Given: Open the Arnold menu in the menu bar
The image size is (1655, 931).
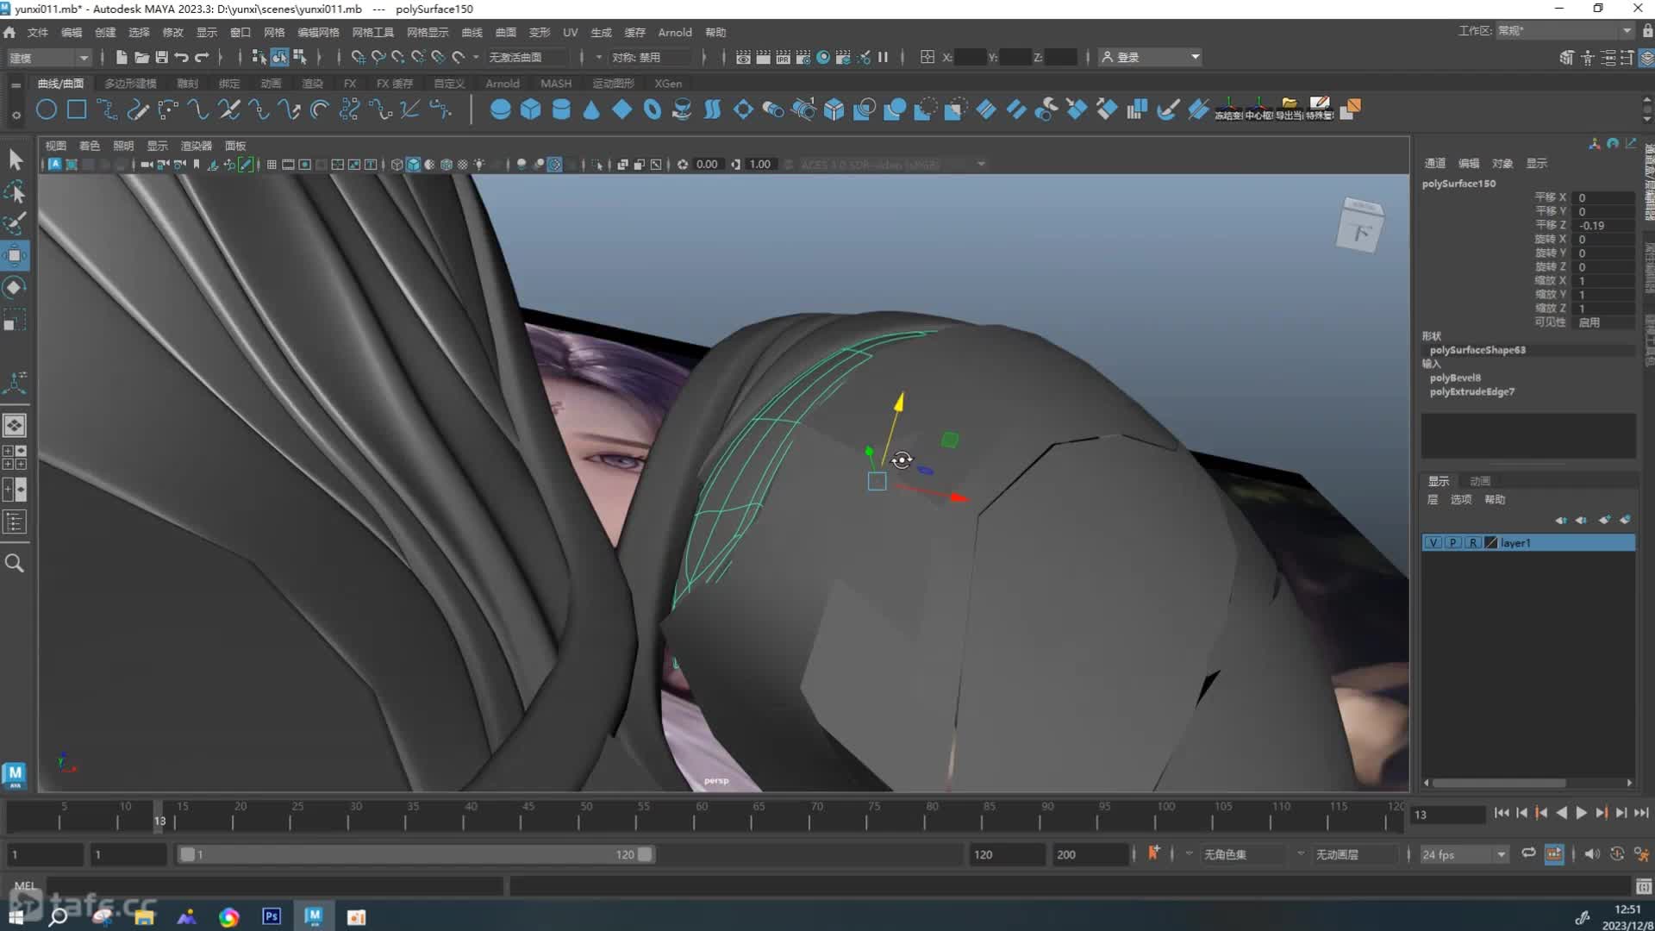Looking at the screenshot, I should click(x=675, y=32).
